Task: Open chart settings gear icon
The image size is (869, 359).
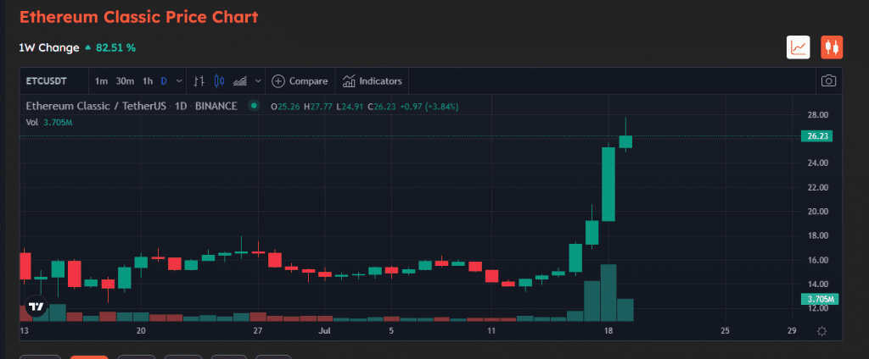Action: click(x=821, y=331)
